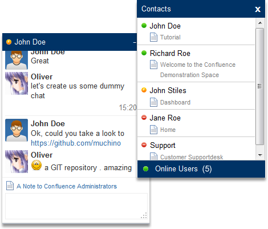The width and height of the screenshot is (268, 229).
Task: Click the away status icon in John Doe chat header
Action: tap(9, 42)
